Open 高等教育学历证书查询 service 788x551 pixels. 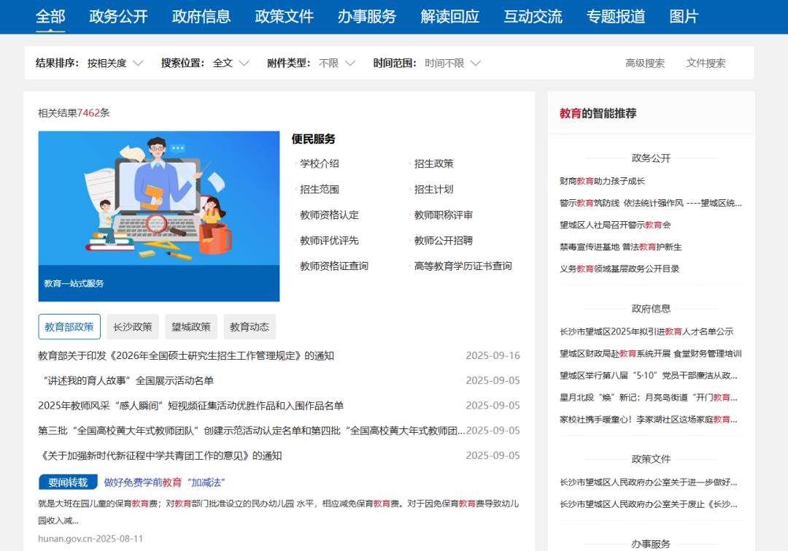pos(463,266)
